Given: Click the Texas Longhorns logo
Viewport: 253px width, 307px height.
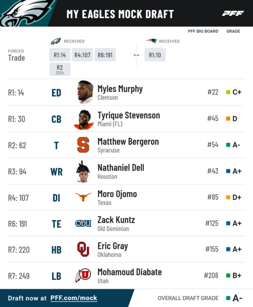Looking at the screenshot, I should pos(83,197).
